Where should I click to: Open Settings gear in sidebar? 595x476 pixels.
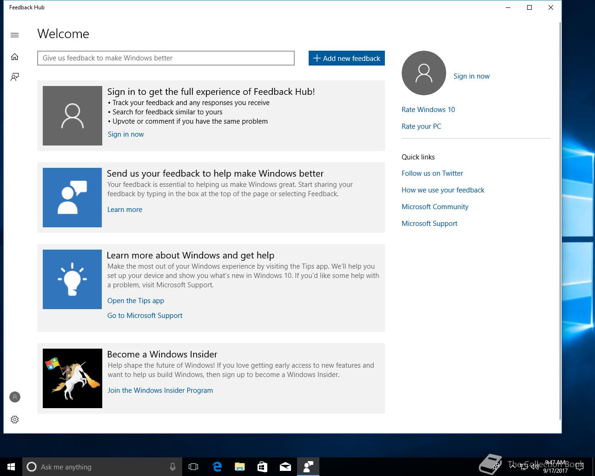pyautogui.click(x=14, y=419)
